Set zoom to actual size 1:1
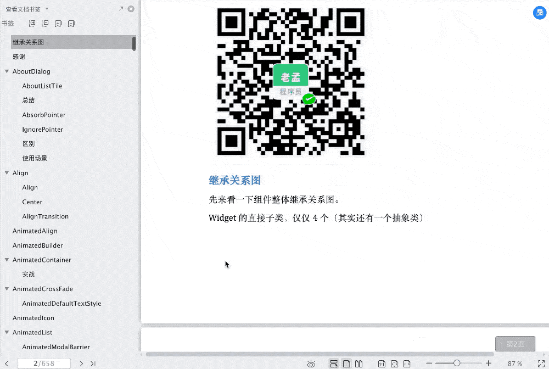The width and height of the screenshot is (549, 369). click(x=382, y=364)
